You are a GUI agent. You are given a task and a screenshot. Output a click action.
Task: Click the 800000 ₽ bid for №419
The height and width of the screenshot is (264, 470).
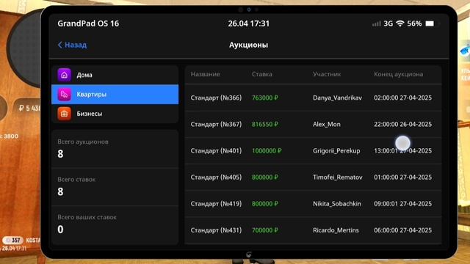(265, 204)
